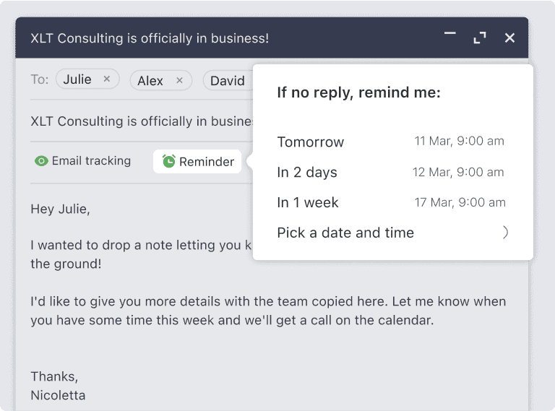Click the subject line field
The image size is (555, 411).
coord(142,121)
